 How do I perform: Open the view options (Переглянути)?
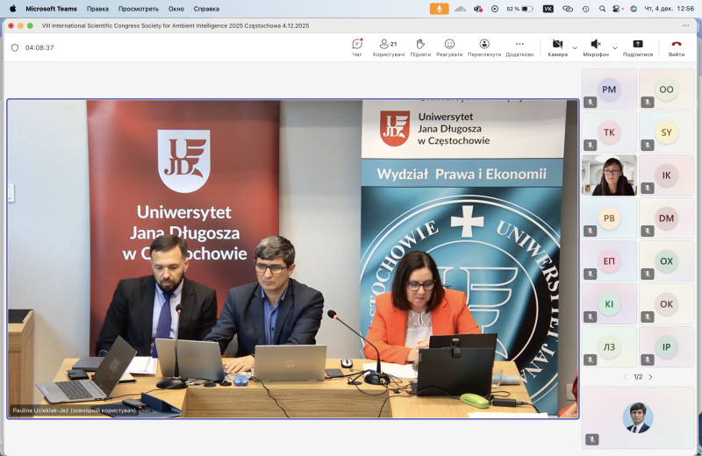(x=484, y=45)
